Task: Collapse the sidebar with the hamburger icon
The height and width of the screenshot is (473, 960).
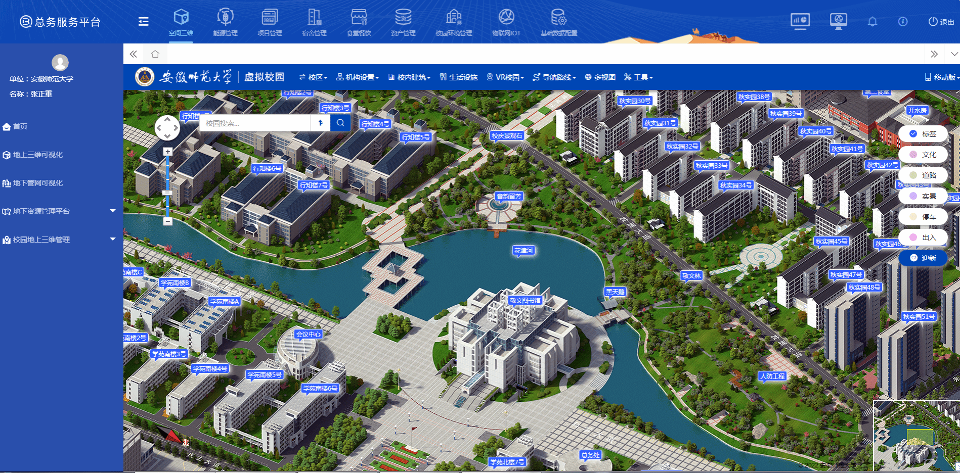Action: (144, 21)
